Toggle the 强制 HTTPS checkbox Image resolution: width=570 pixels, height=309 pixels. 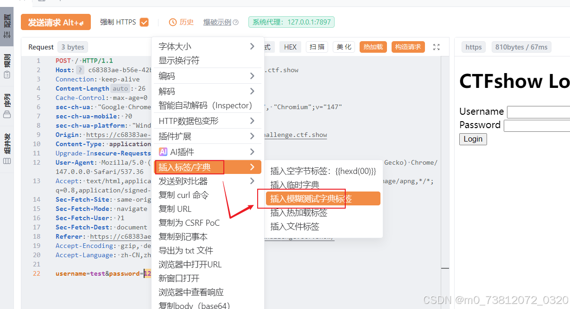144,22
